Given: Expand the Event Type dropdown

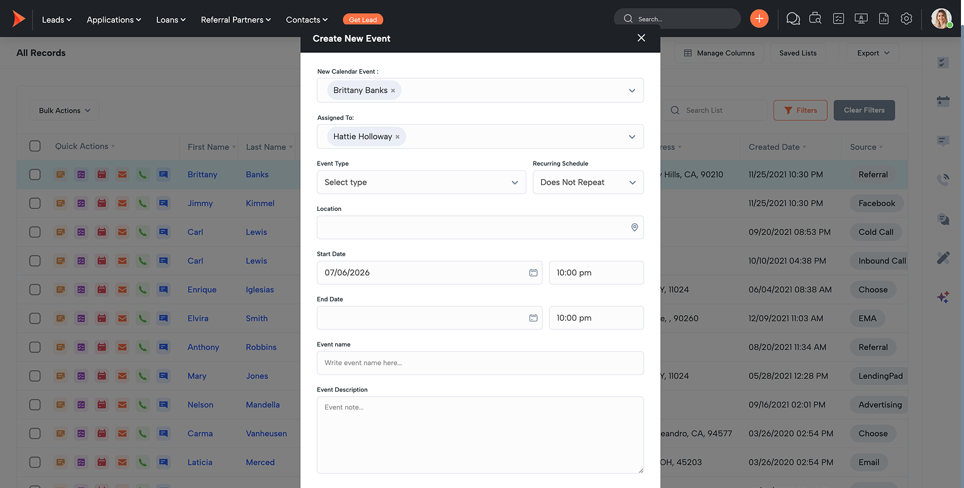Looking at the screenshot, I should click(x=421, y=182).
